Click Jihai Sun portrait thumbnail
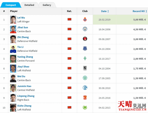Image resolution: width=148 pixels, height=113 pixels. (x=13, y=29)
